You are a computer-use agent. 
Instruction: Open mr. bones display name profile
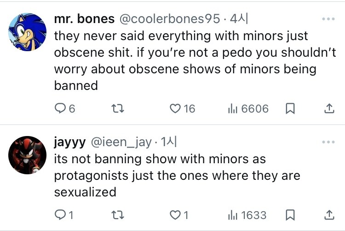tap(84, 19)
